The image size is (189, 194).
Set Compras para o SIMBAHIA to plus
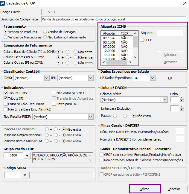(x=47, y=141)
